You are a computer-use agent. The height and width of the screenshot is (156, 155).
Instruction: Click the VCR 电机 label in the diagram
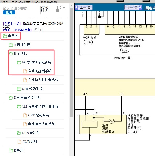tap(90, 38)
